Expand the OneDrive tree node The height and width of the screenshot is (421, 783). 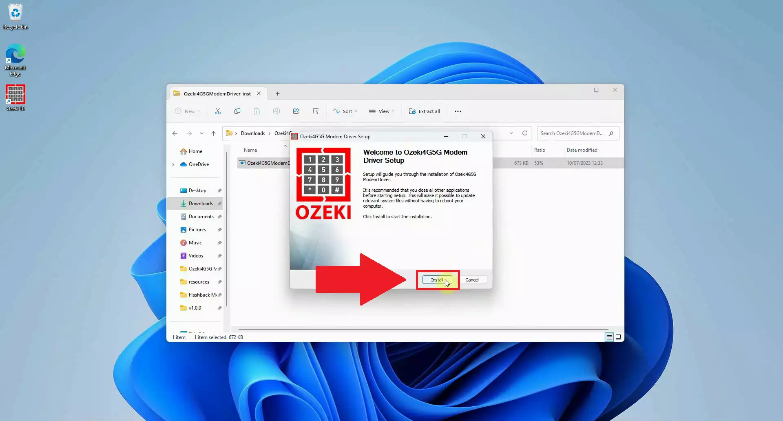click(x=173, y=164)
